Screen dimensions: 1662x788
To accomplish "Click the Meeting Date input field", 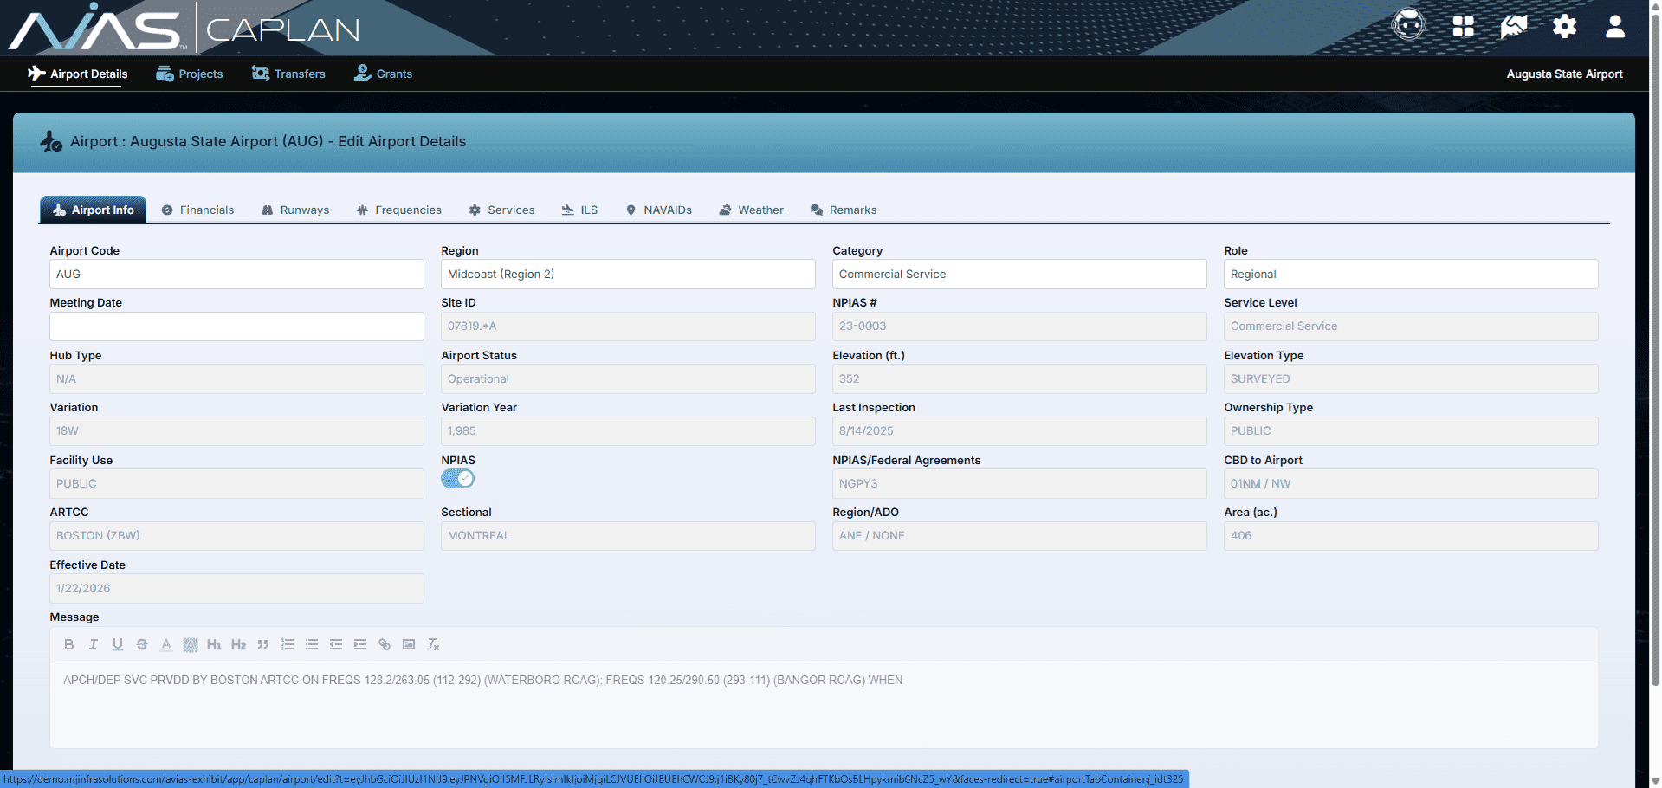I will pos(236,326).
